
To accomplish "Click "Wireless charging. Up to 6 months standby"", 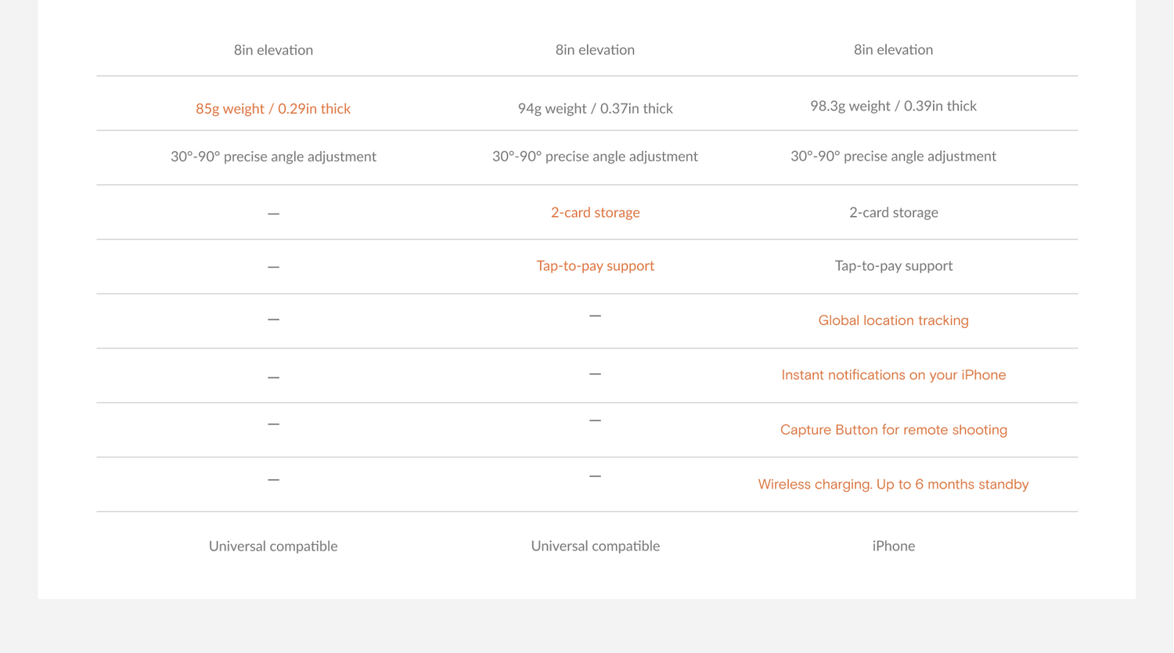I will [893, 485].
